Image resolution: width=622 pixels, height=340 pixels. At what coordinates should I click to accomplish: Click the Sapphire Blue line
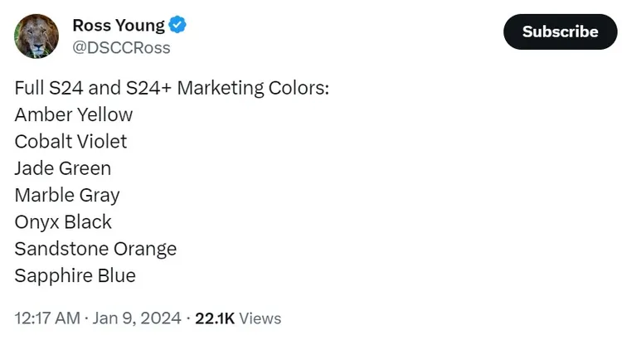[75, 275]
